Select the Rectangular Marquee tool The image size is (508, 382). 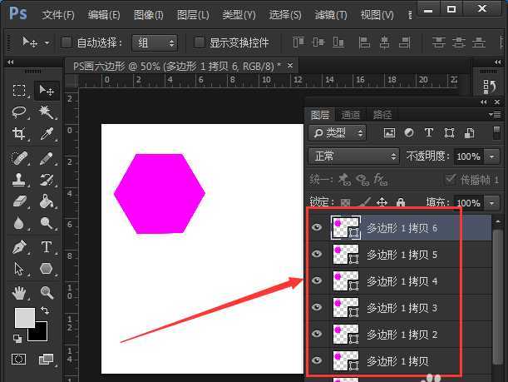(x=19, y=91)
